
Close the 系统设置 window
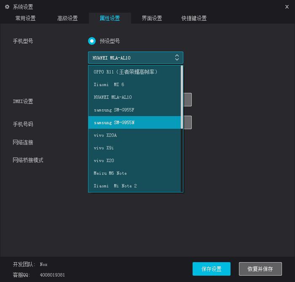[287, 7]
